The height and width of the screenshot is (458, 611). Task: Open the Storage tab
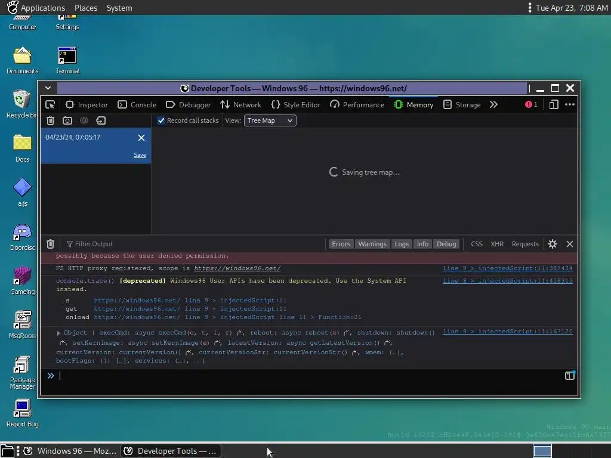[462, 105]
